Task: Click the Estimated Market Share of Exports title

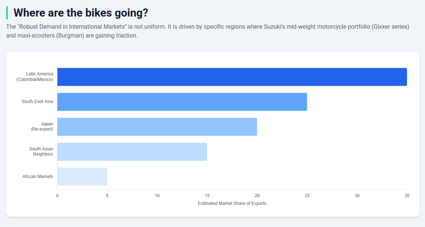Action: (x=232, y=203)
